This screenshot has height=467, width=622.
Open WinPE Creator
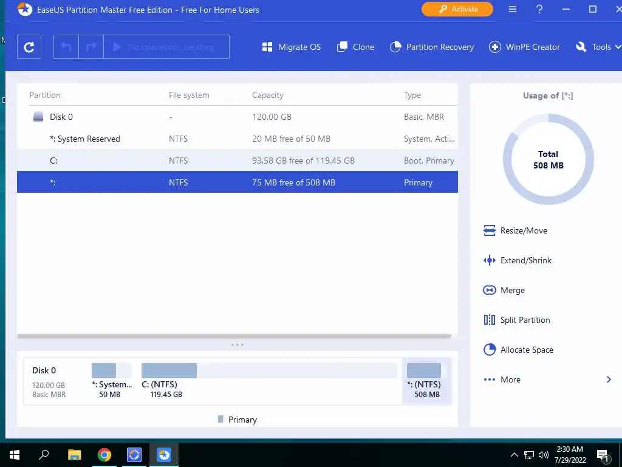pos(524,47)
